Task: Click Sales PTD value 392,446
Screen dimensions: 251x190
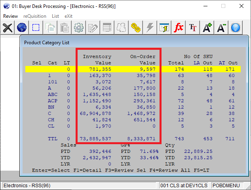Action: pyautogui.click(x=100, y=151)
